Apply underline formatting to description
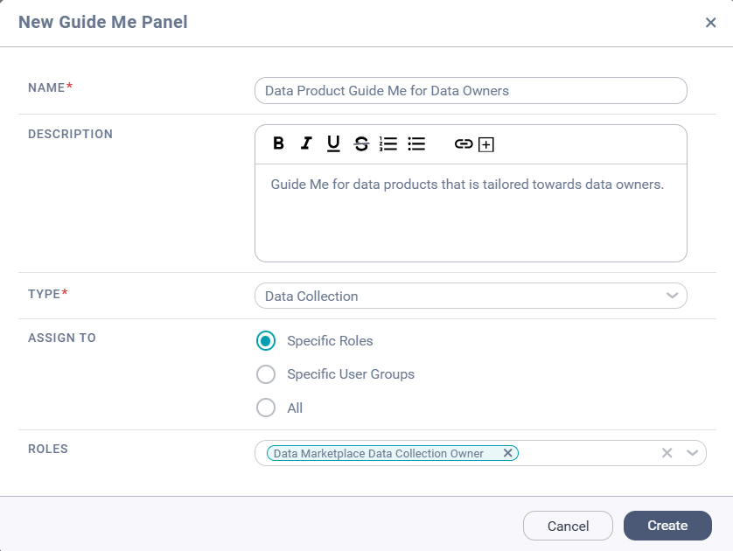Viewport: 733px width, 551px height. click(333, 143)
